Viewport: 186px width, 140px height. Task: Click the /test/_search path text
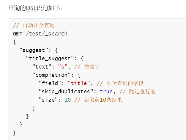47,34
